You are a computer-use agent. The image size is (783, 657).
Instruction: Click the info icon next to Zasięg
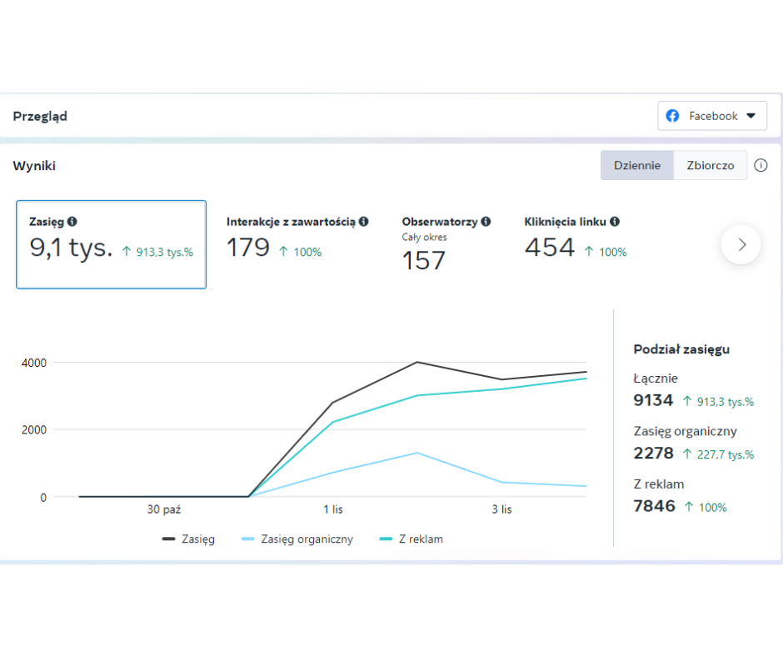click(72, 222)
